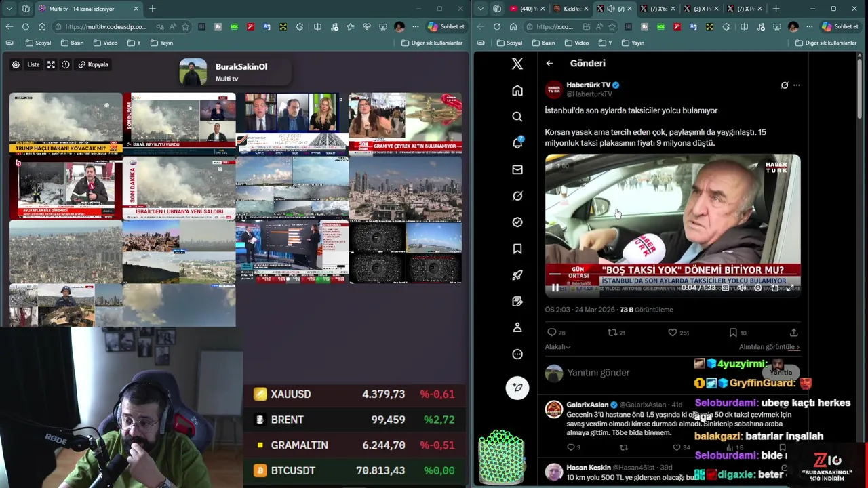868x488 pixels.
Task: Open TRUMP HAÇLI BAKANI channel thumbnail
Action: (66, 123)
